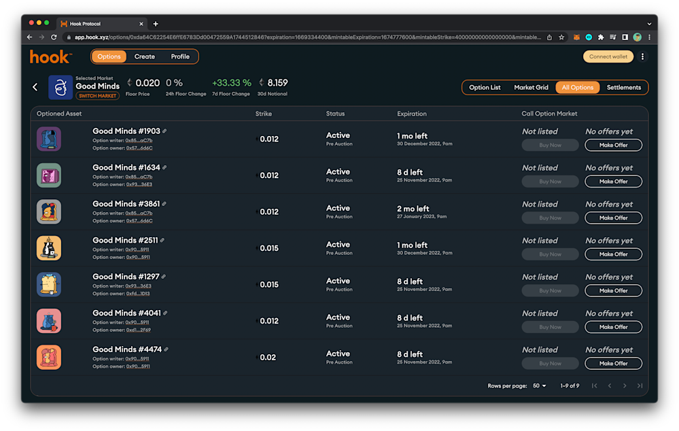The height and width of the screenshot is (431, 679).
Task: Open the browser profile avatar
Action: [x=637, y=37]
